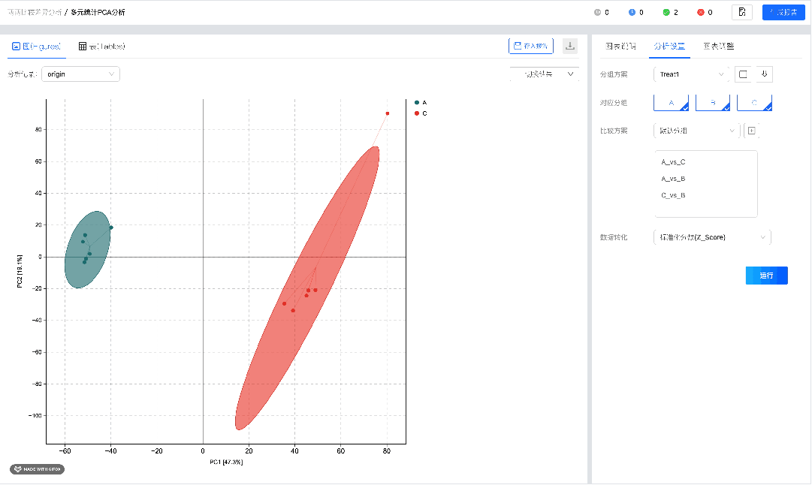
Task: Open the Z_Score data transformation dropdown
Action: coord(713,237)
